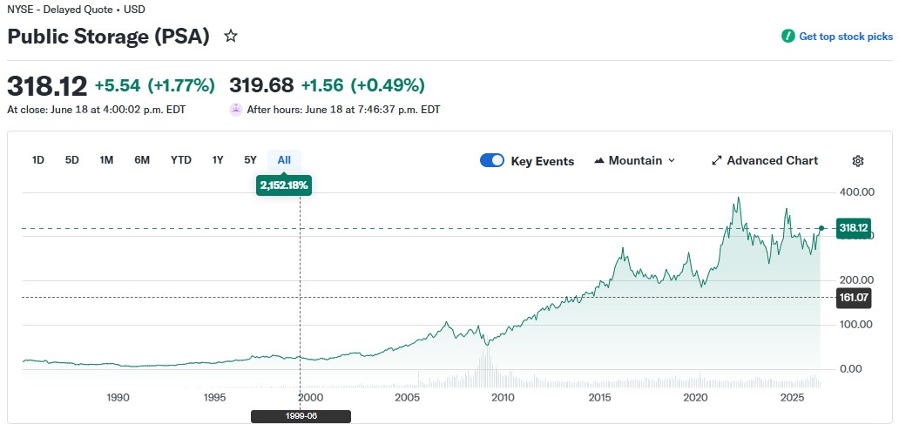Click the Public Storage (PSA) title
The height and width of the screenshot is (424, 899).
point(108,37)
